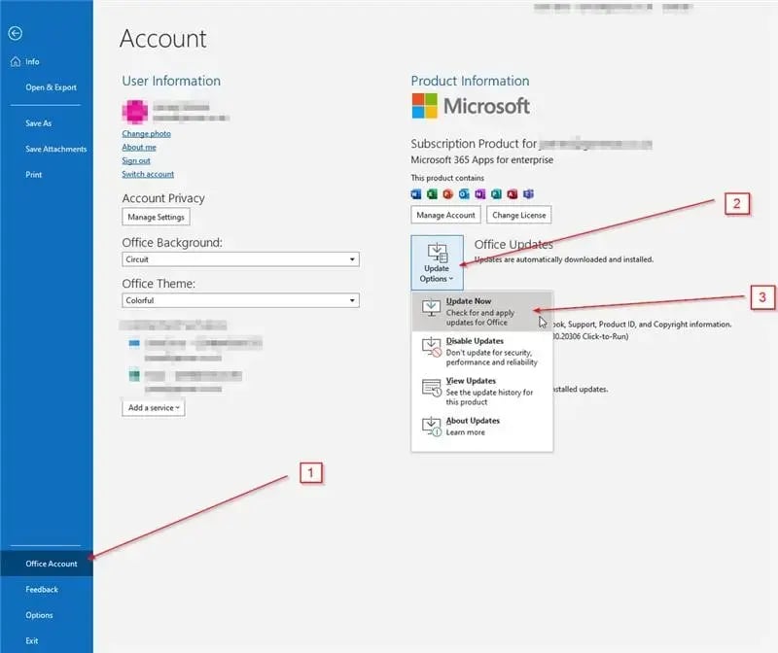The width and height of the screenshot is (778, 653).
Task: Click the Teams app icon
Action: (528, 194)
